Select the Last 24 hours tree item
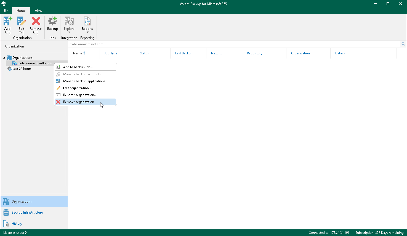Screen dimensions: 407x236 [x=22, y=69]
